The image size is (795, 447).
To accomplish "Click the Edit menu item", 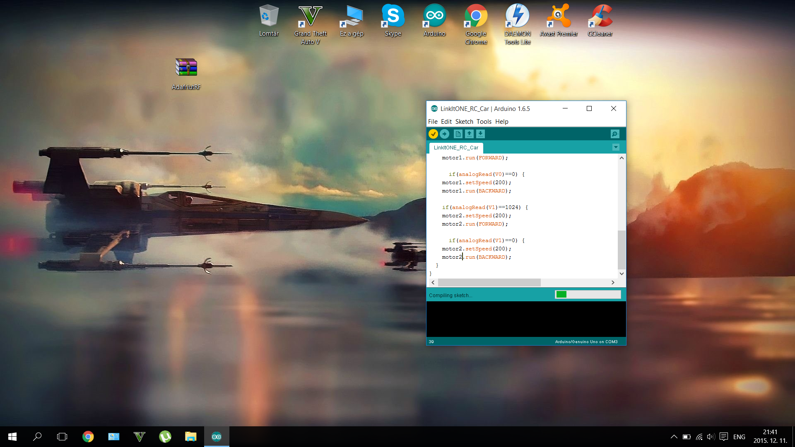I will point(446,121).
